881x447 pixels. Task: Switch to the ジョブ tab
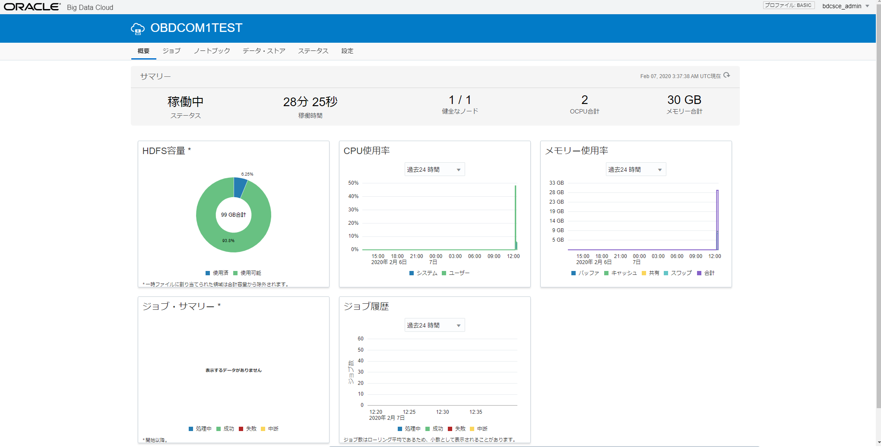(x=171, y=51)
